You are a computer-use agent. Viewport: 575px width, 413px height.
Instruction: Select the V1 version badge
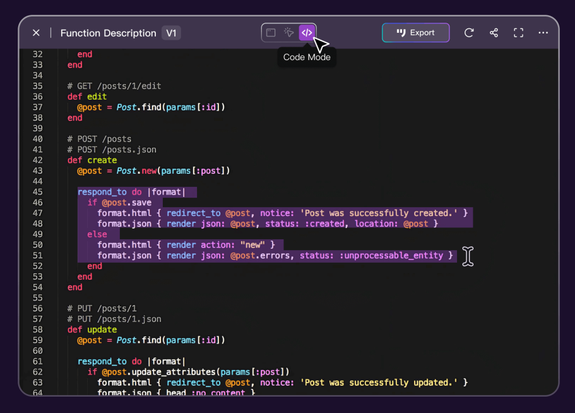(x=171, y=33)
